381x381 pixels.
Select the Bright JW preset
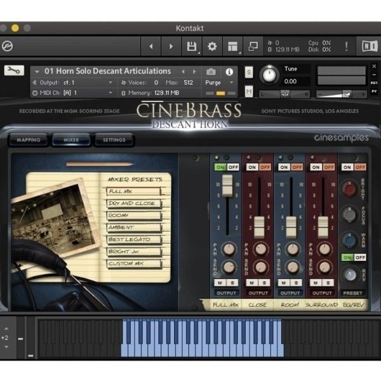[x=133, y=251]
